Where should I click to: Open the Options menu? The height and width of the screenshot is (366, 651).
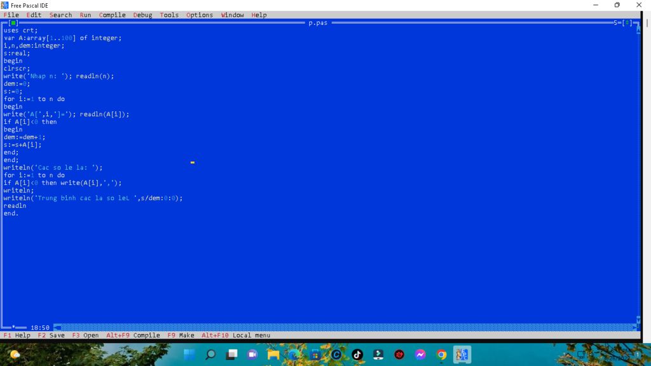pyautogui.click(x=199, y=15)
